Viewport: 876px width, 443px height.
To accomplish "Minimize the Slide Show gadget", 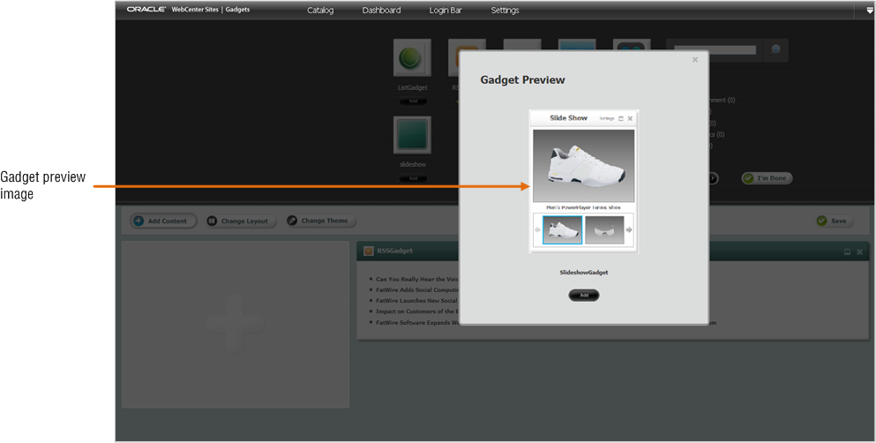I will pyautogui.click(x=621, y=118).
